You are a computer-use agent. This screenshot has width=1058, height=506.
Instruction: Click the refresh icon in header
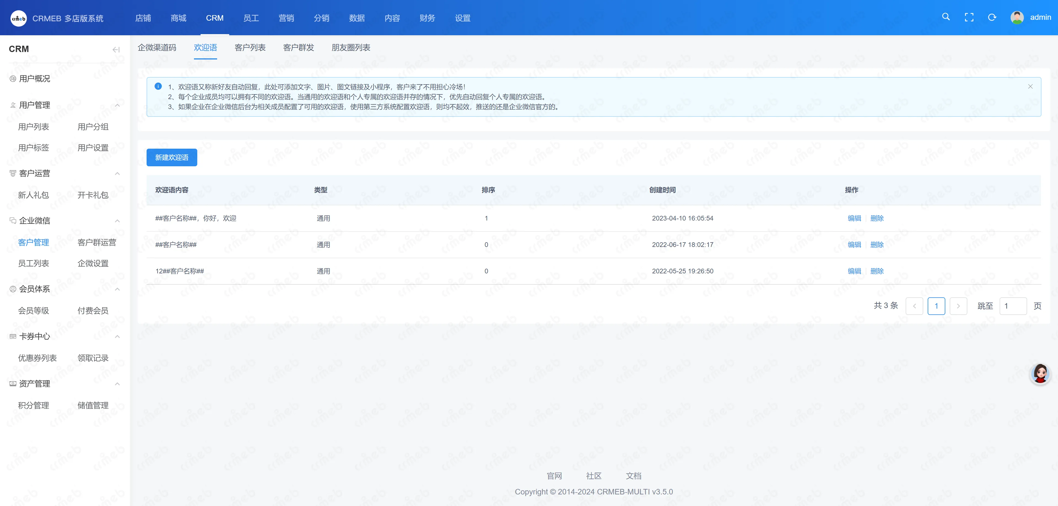click(x=992, y=17)
